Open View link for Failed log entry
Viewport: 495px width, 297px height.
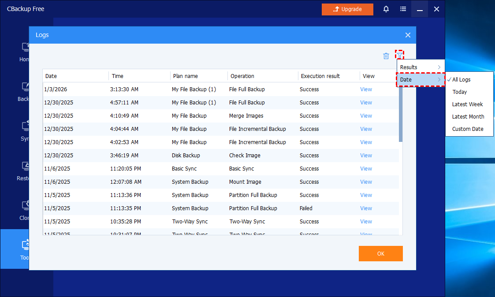point(366,208)
